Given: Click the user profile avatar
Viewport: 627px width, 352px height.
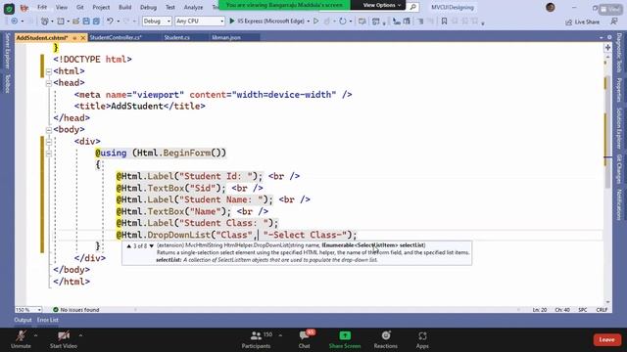Looking at the screenshot, I should tap(551, 7).
